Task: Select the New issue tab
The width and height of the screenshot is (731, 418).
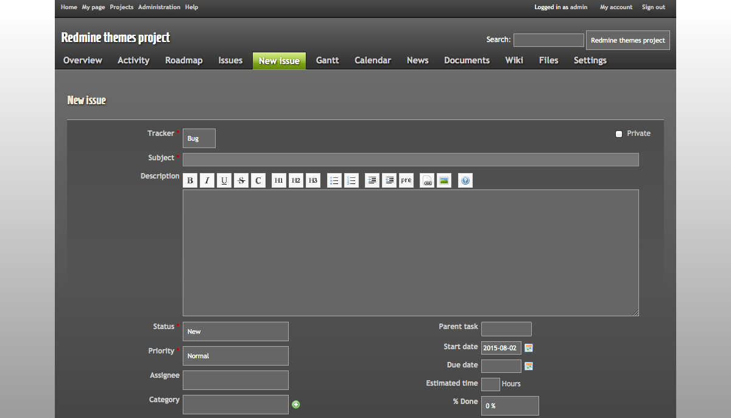Action: (x=279, y=61)
